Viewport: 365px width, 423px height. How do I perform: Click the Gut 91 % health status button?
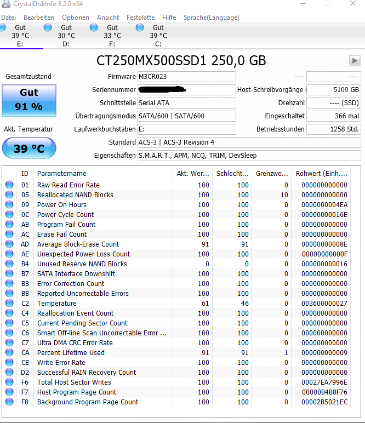point(29,101)
